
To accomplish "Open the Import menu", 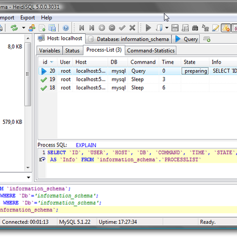I will [7, 18].
